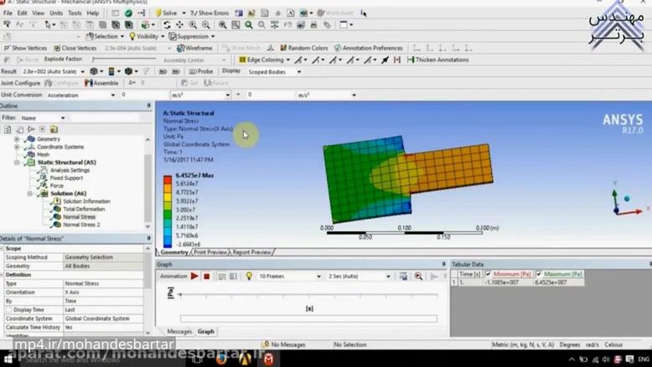Screen dimensions: 652x367
Task: Open the Help menu
Action: 93,13
